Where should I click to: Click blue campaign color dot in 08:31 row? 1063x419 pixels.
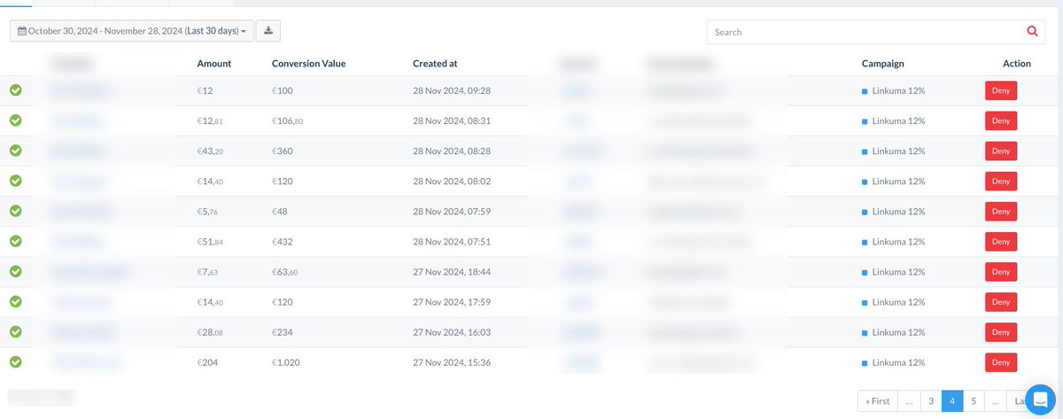[x=865, y=121]
